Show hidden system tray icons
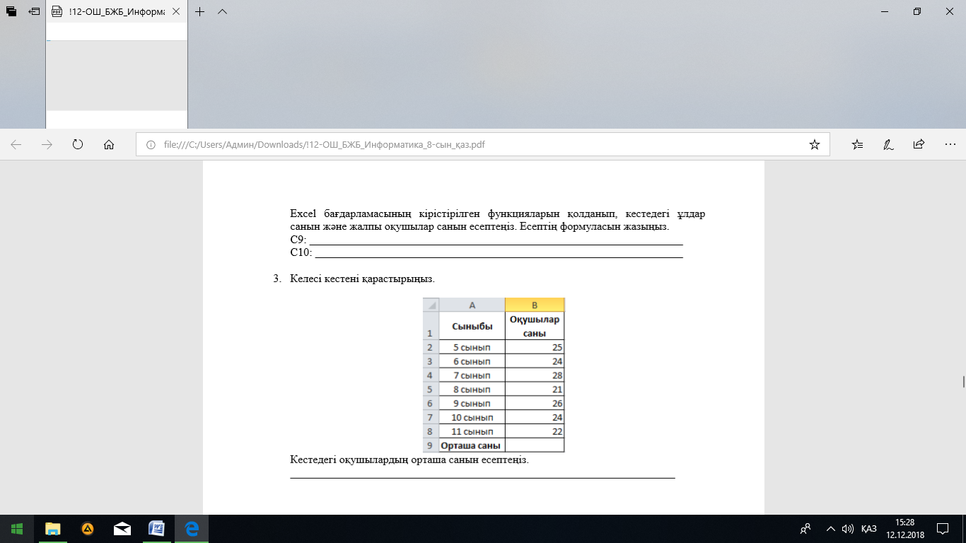966x543 pixels. click(x=831, y=529)
